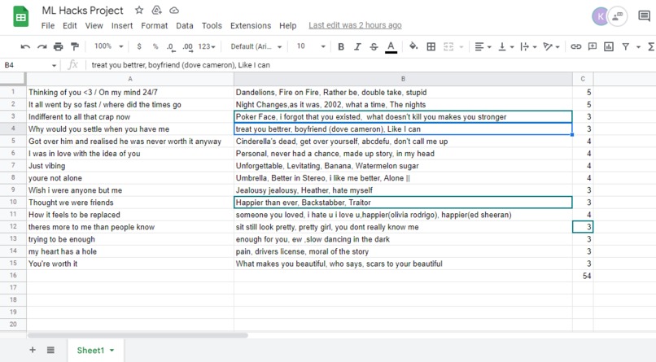Decrease decimal places

tap(170, 47)
